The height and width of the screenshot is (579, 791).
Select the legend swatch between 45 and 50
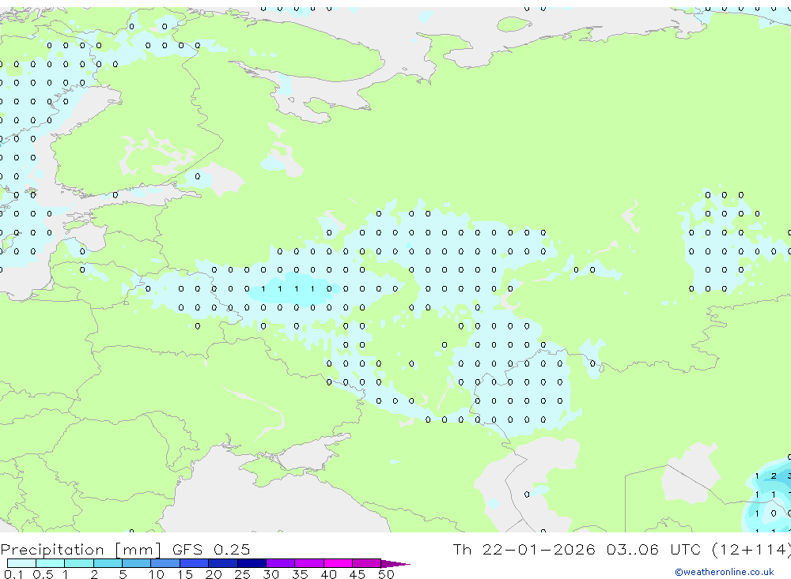pyautogui.click(x=367, y=563)
